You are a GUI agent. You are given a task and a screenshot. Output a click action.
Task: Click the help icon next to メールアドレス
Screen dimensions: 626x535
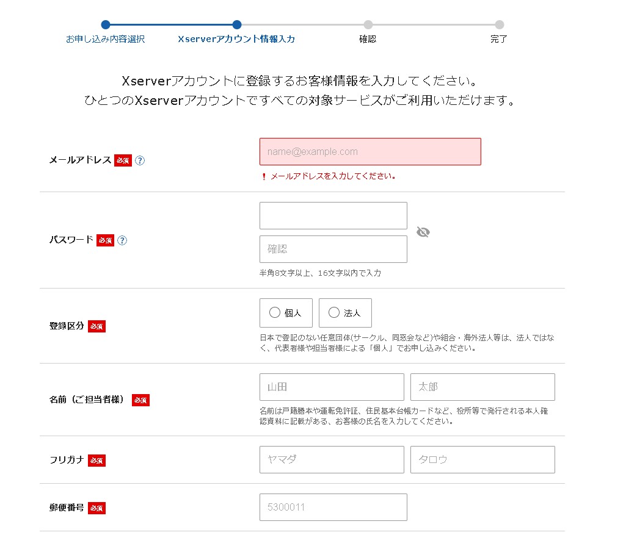pos(140,160)
